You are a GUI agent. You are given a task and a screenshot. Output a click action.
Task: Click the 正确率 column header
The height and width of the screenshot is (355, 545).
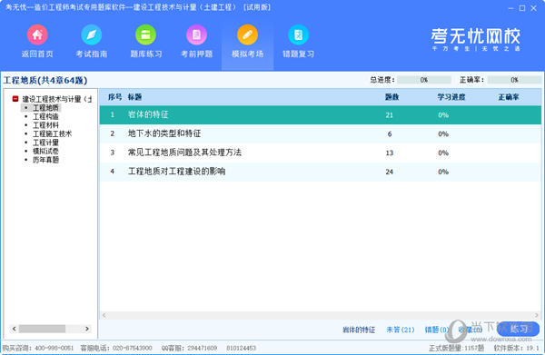pos(509,97)
